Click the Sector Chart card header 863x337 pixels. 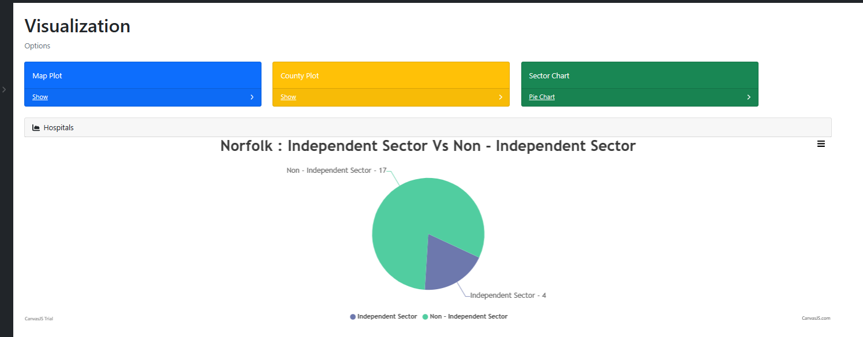click(x=640, y=75)
